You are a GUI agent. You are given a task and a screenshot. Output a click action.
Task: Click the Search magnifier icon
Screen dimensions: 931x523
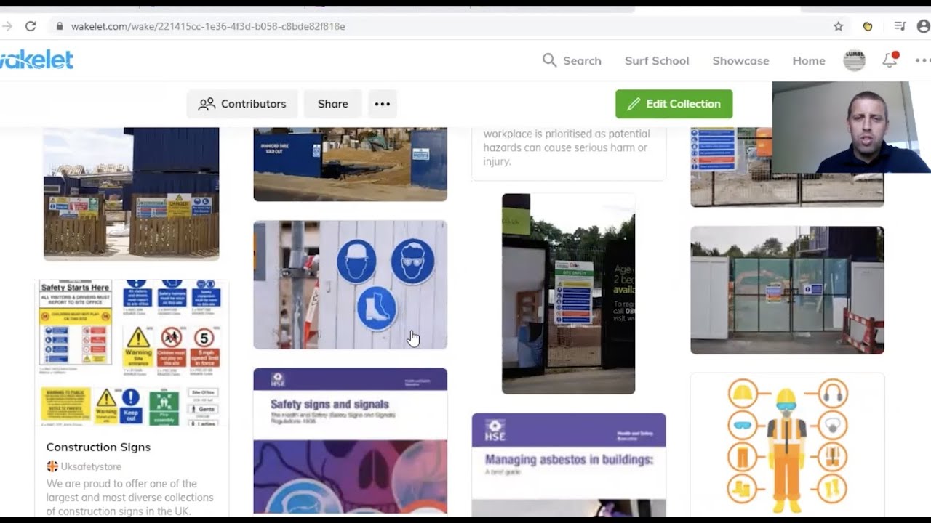(549, 60)
